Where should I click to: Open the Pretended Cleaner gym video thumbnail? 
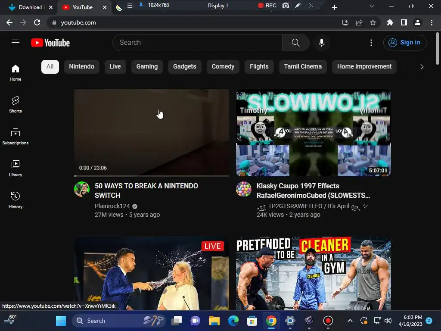pos(314,274)
